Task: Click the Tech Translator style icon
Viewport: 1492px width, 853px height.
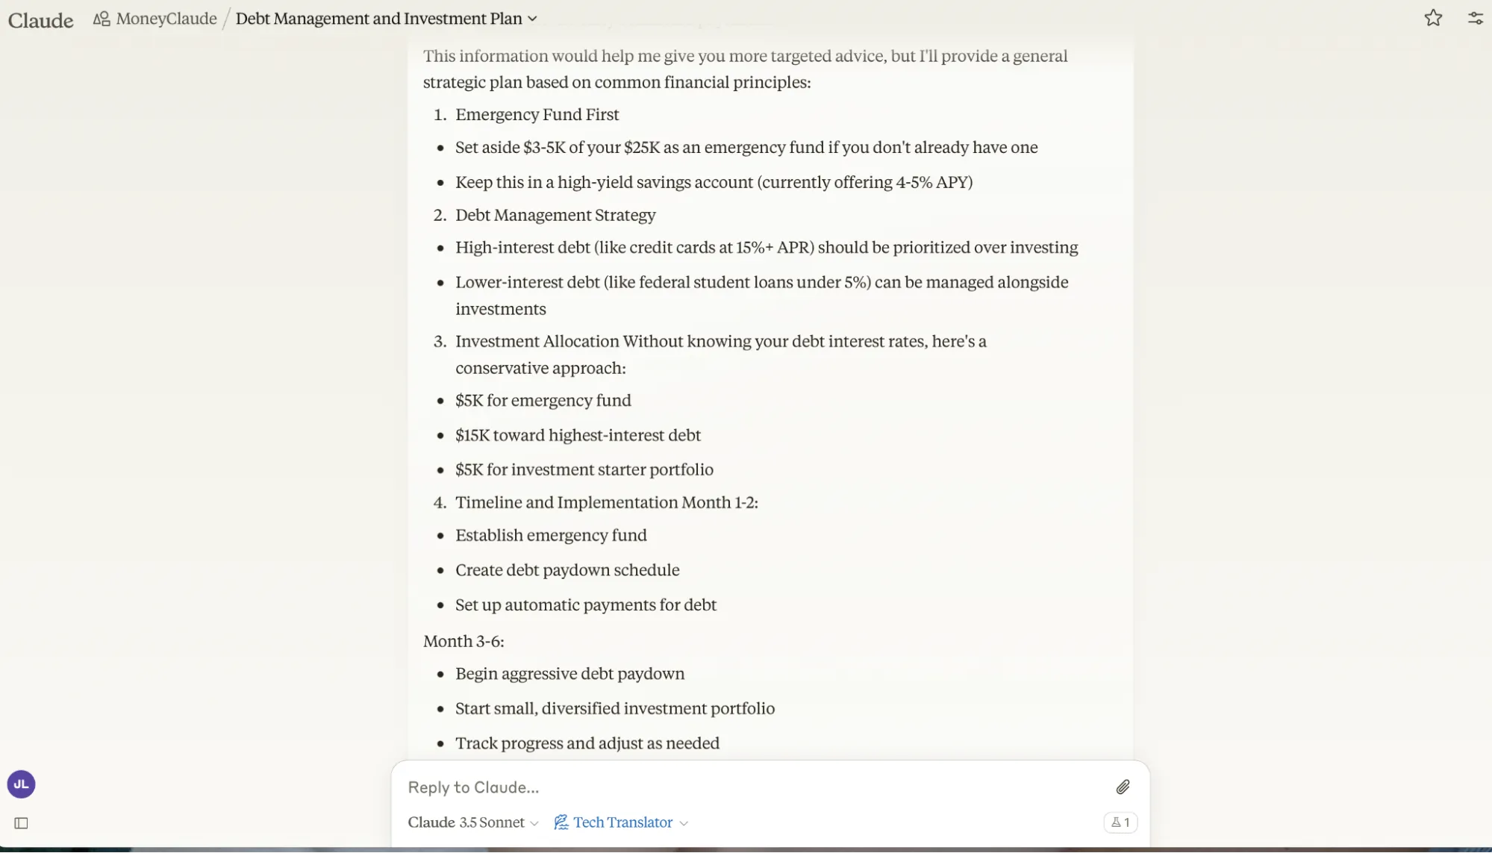Action: coord(561,822)
